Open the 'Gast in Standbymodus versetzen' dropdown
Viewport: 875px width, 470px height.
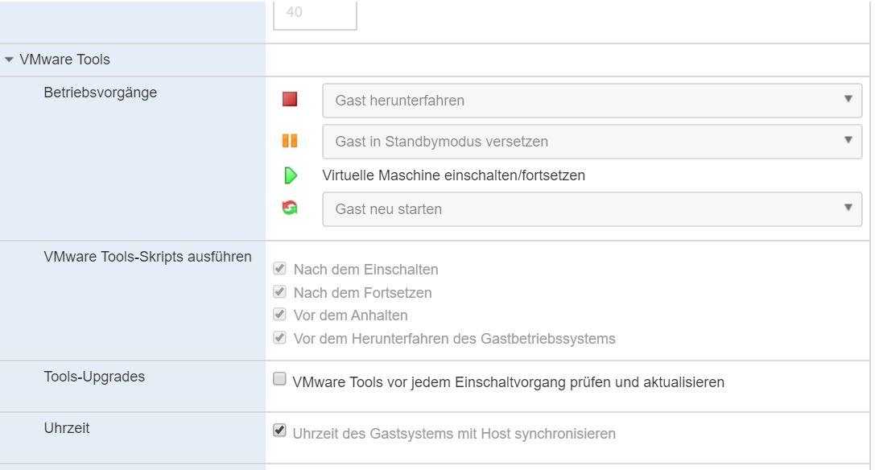coord(592,142)
